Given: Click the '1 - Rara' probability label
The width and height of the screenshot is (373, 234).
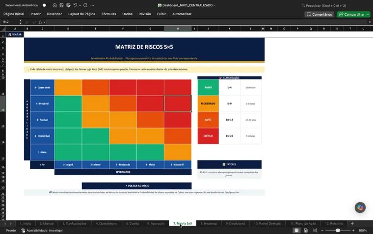Looking at the screenshot, I should (42, 152).
